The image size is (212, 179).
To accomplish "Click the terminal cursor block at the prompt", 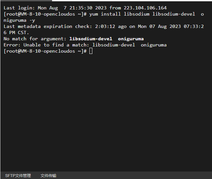I will click(x=91, y=51).
